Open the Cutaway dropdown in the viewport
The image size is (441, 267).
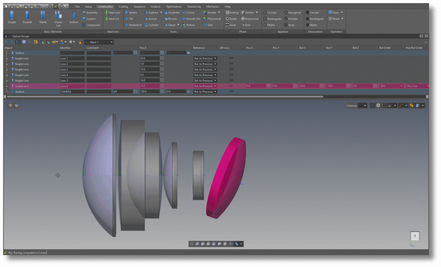[362, 105]
